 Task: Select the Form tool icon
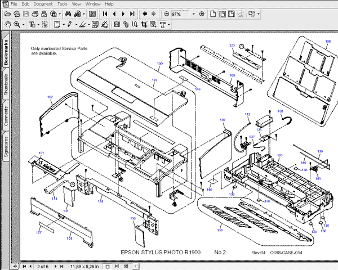pyautogui.click(x=153, y=25)
